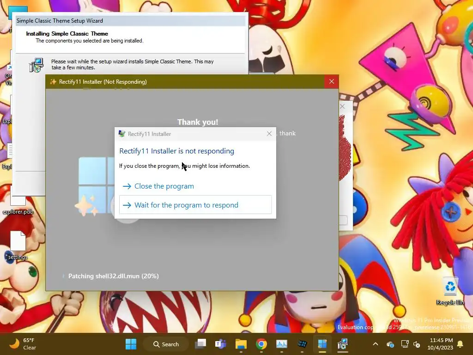The height and width of the screenshot is (355, 473).
Task: Select the Recycle Bin desktop icon
Action: pos(450,291)
